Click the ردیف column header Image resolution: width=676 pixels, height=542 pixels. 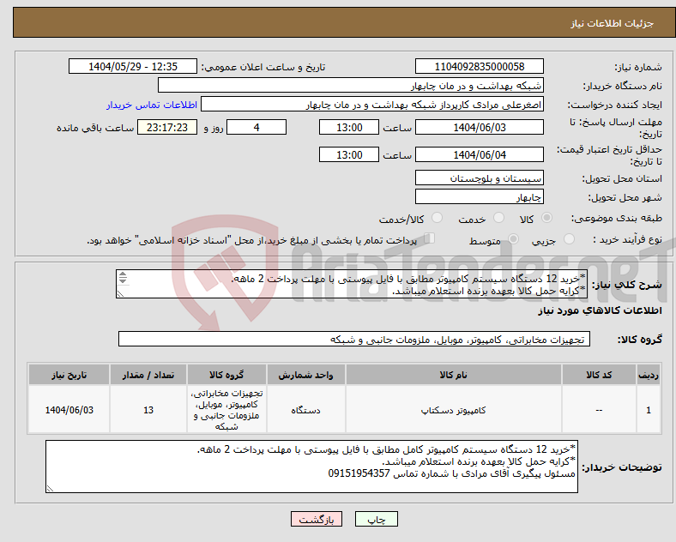(649, 375)
